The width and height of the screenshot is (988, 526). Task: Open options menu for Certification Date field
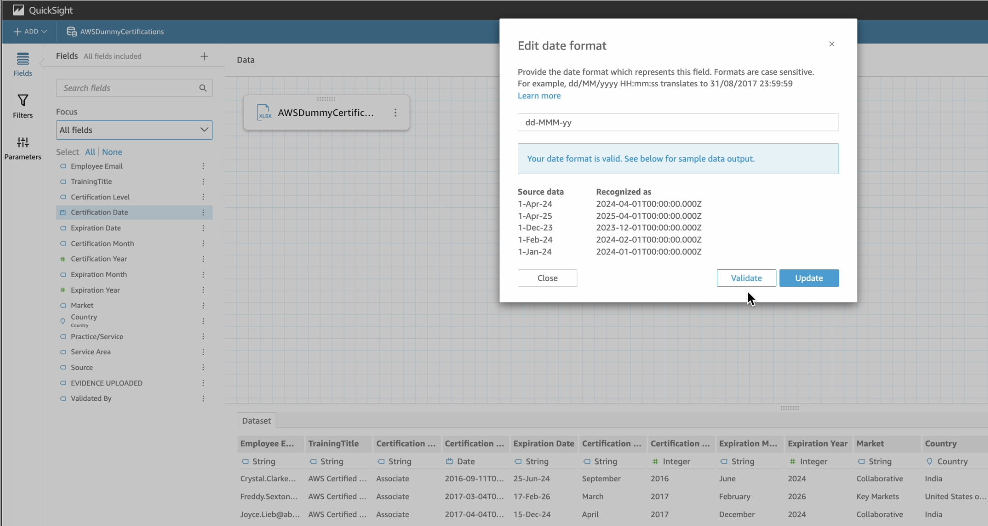tap(203, 213)
